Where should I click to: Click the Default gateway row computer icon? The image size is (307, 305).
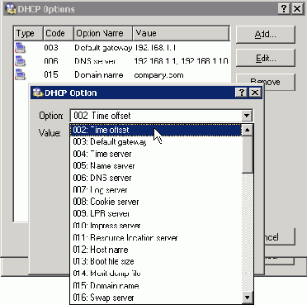coord(21,48)
